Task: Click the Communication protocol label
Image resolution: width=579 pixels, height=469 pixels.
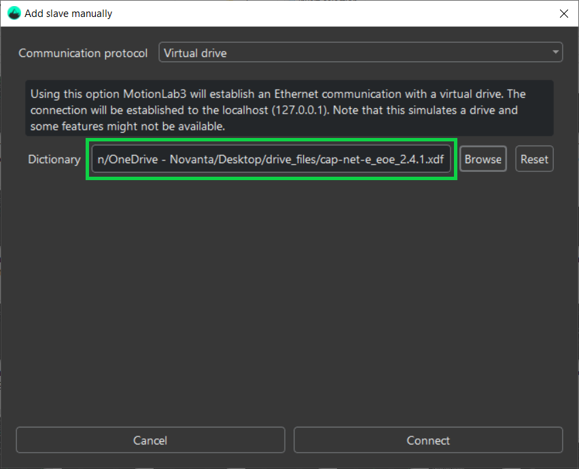Action: pos(83,53)
